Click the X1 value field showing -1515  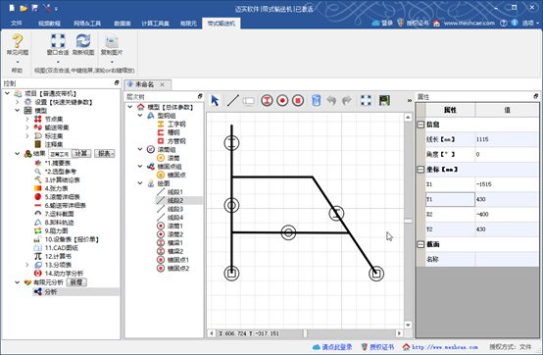507,184
